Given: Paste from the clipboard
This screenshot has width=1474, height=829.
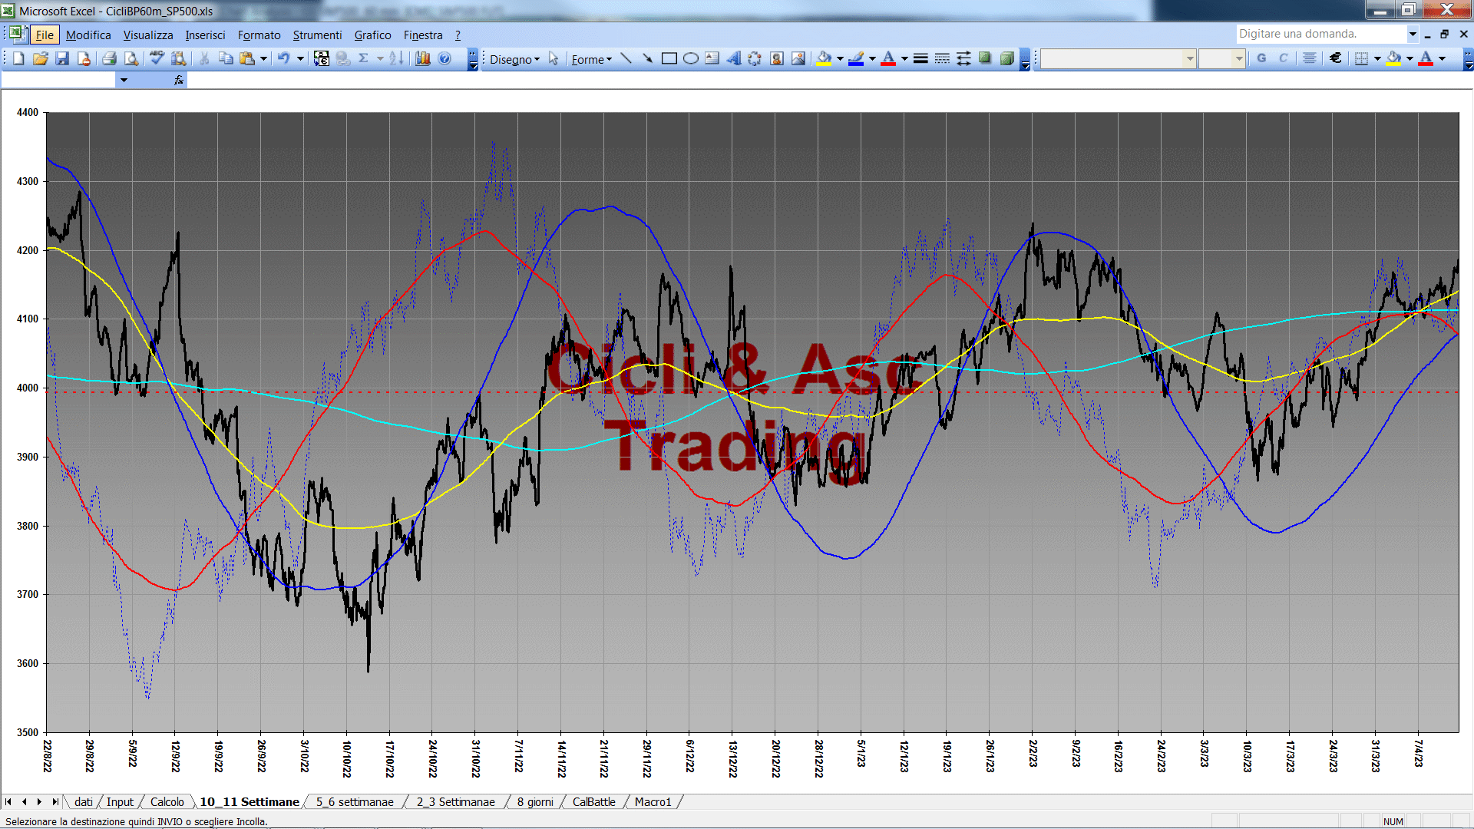Looking at the screenshot, I should tap(247, 58).
